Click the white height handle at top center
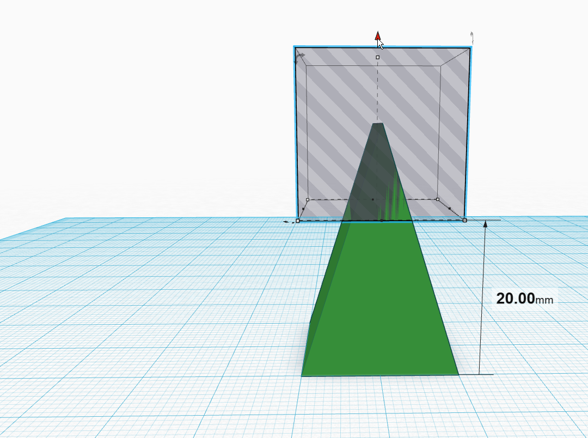The height and width of the screenshot is (438, 588). (x=378, y=57)
